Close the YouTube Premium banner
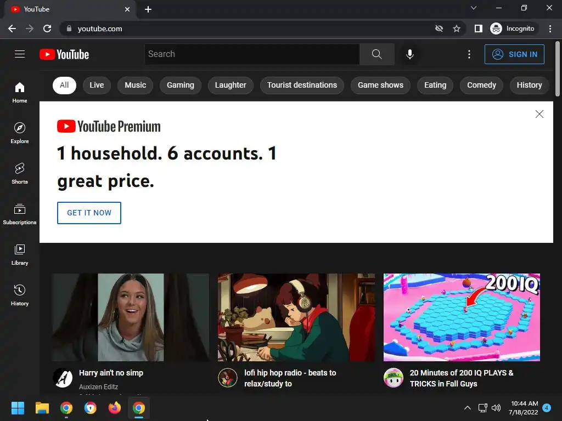 539,114
